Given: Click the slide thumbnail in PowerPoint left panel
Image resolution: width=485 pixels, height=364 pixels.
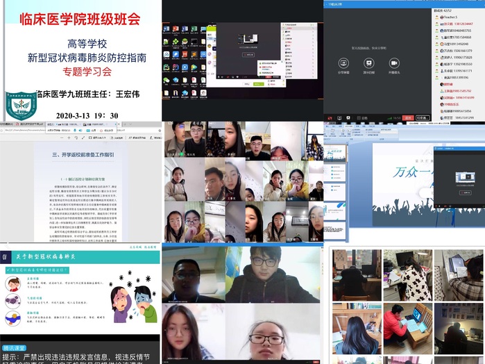Looking at the screenshot, I should coord(334,154).
